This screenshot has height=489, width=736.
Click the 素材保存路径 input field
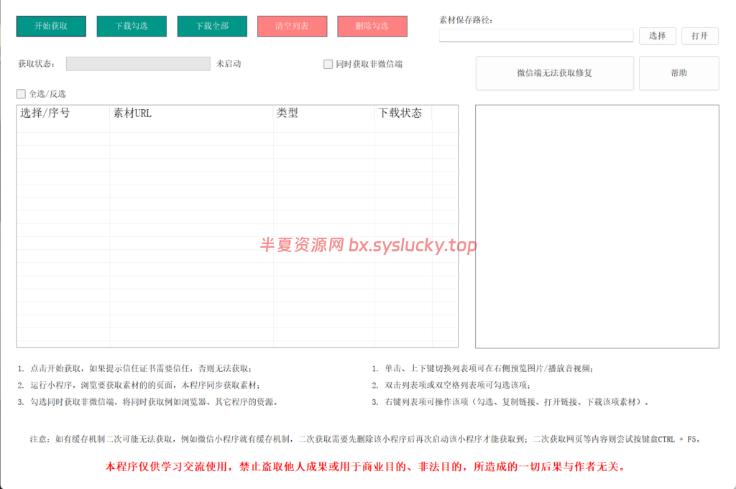pyautogui.click(x=536, y=36)
